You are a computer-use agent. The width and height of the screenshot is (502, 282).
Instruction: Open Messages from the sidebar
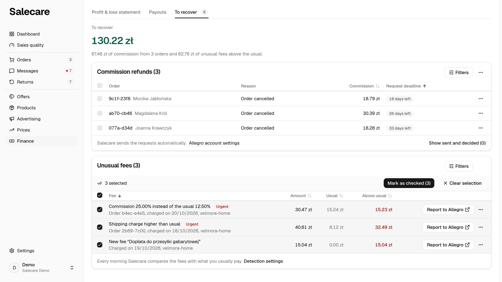coord(42,71)
